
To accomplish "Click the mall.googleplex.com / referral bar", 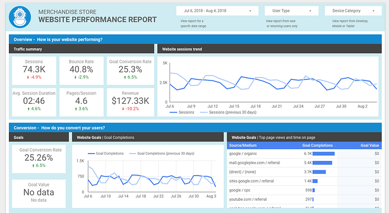I will [x=322, y=163].
